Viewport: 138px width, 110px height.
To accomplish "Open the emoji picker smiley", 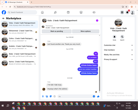I will pyautogui.click(x=94, y=96).
